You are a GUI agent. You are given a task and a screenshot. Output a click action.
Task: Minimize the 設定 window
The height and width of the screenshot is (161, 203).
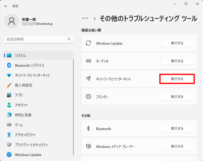[x=175, y=4]
